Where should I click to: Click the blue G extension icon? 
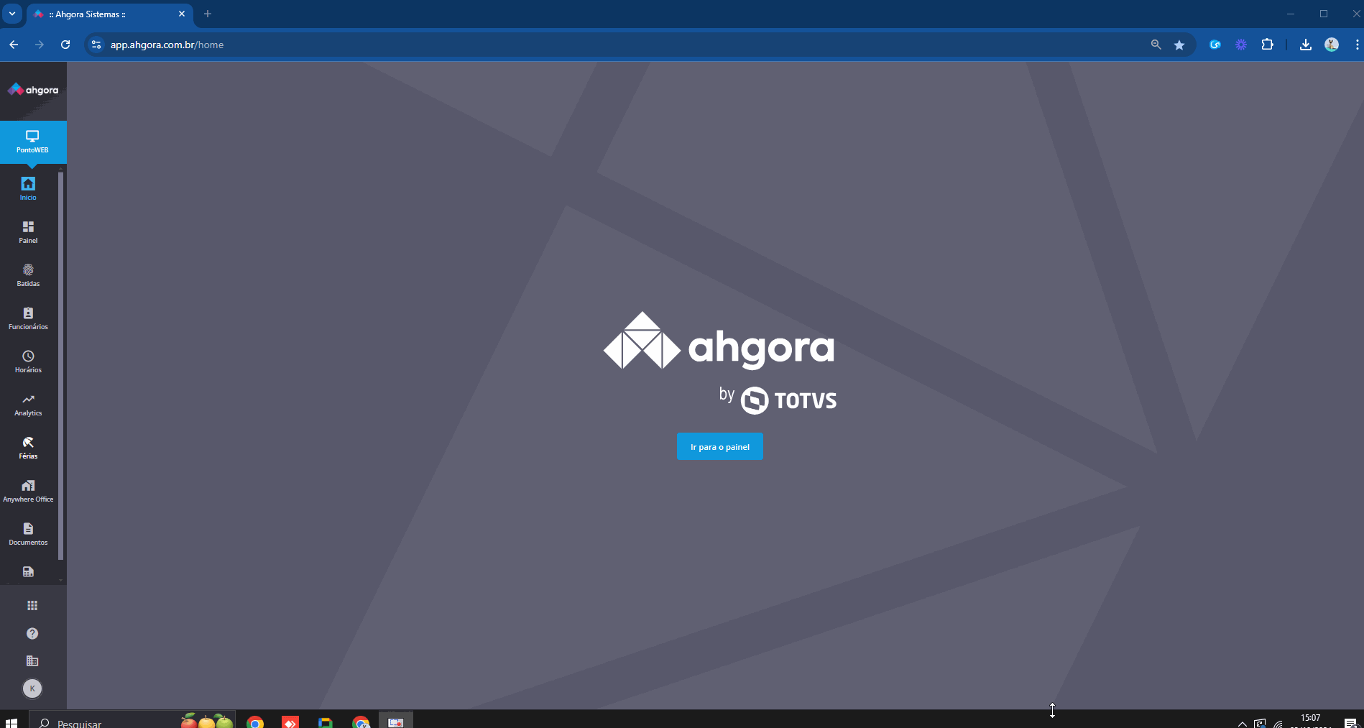tap(1215, 45)
